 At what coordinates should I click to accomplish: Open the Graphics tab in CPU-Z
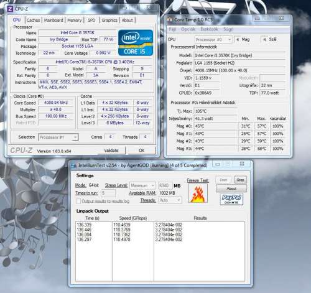click(x=109, y=20)
